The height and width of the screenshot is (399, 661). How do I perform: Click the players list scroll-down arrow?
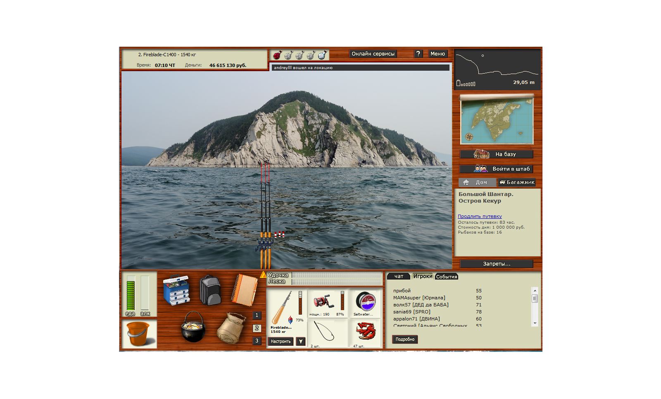point(535,323)
